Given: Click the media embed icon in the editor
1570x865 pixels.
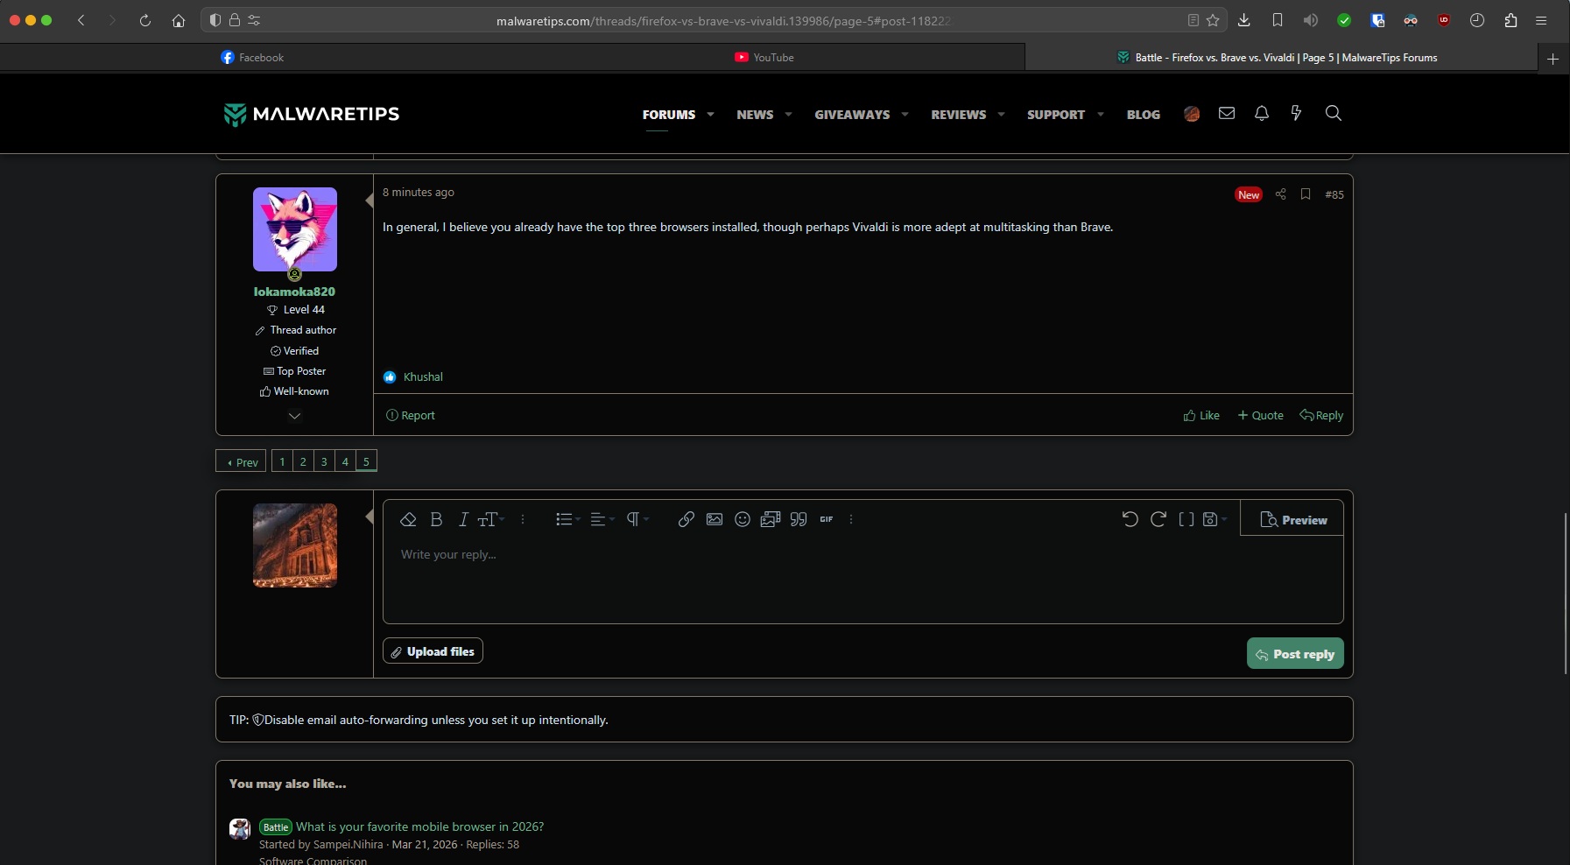Looking at the screenshot, I should point(771,519).
